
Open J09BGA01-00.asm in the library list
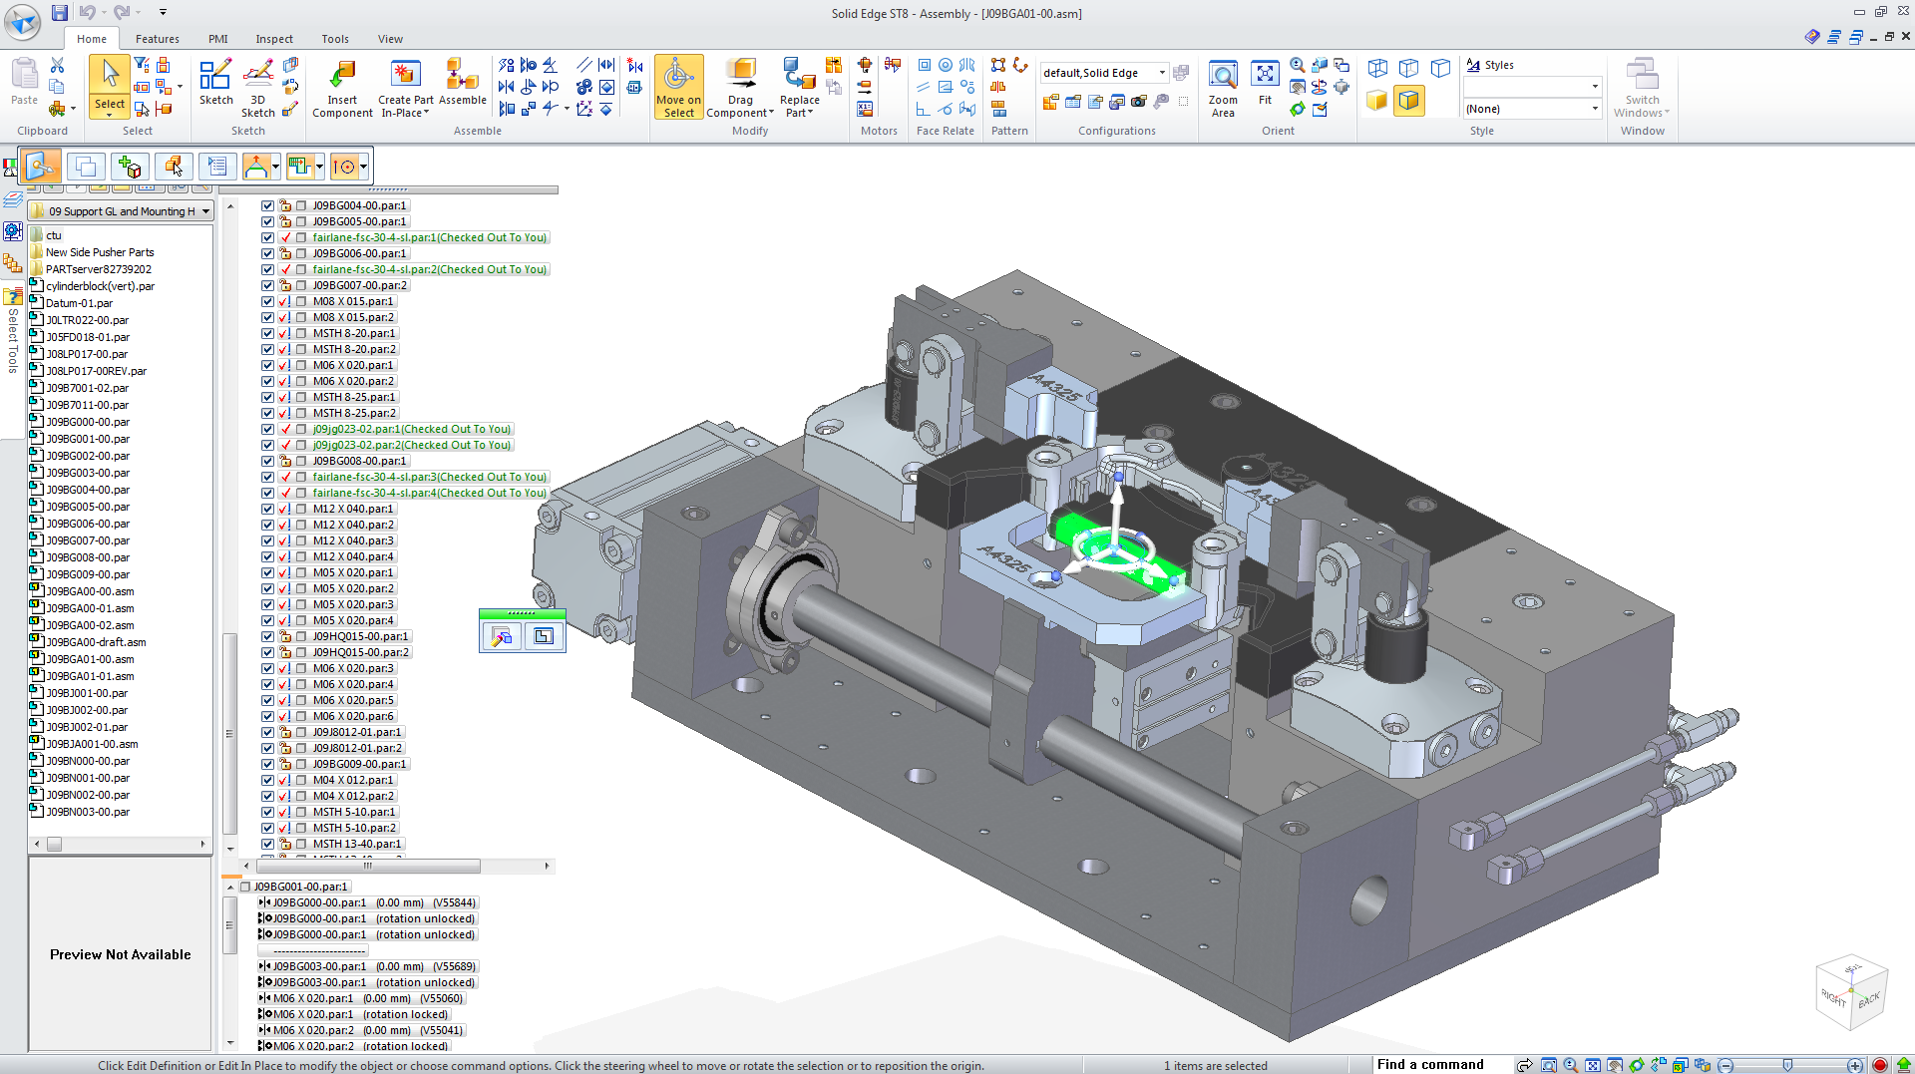90,659
